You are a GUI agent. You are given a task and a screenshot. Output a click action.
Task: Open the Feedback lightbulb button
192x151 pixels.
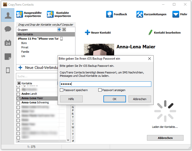click(x=116, y=14)
